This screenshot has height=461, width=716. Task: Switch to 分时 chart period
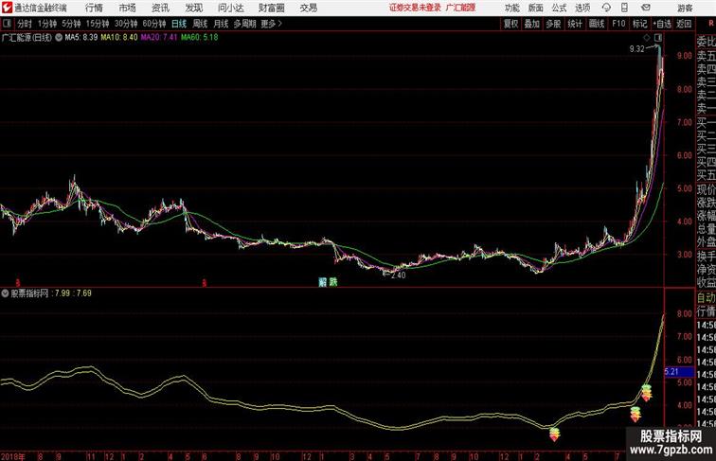[x=25, y=24]
